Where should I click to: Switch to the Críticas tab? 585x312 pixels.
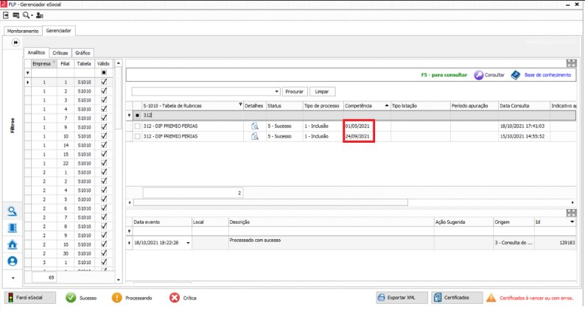pos(60,53)
